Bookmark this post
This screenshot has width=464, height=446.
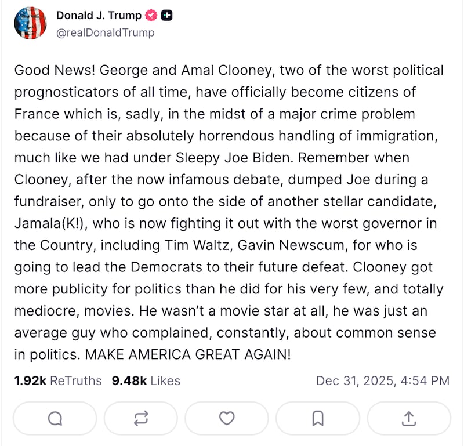pos(318,418)
